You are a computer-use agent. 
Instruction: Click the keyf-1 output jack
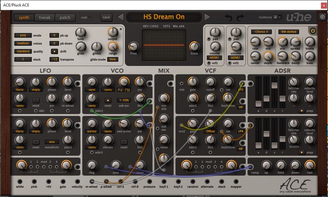164,181
